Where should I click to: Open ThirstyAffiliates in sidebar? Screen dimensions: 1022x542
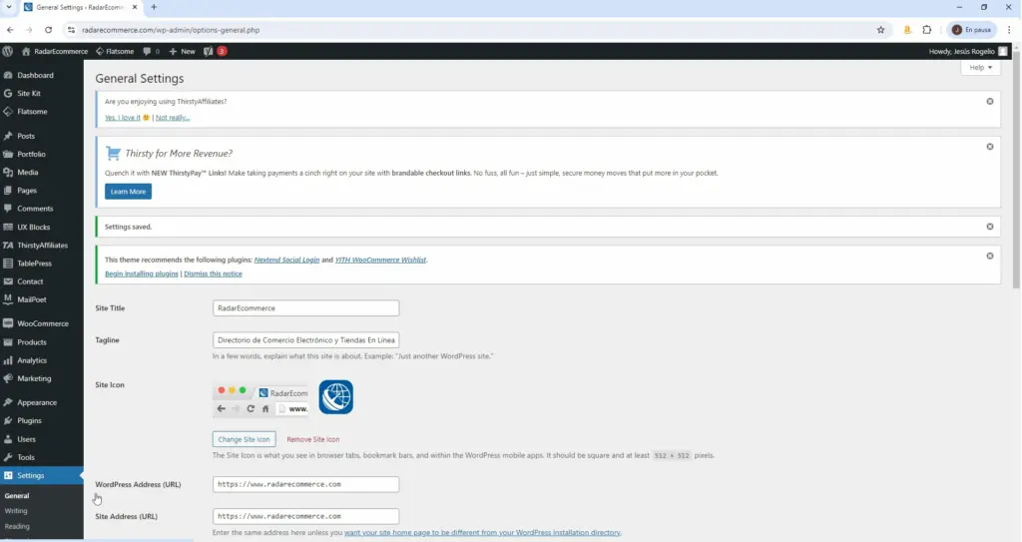pos(42,246)
